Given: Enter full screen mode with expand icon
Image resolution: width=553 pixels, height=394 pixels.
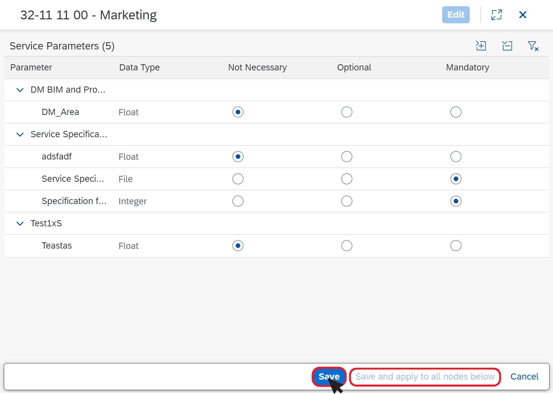Looking at the screenshot, I should click(x=496, y=15).
